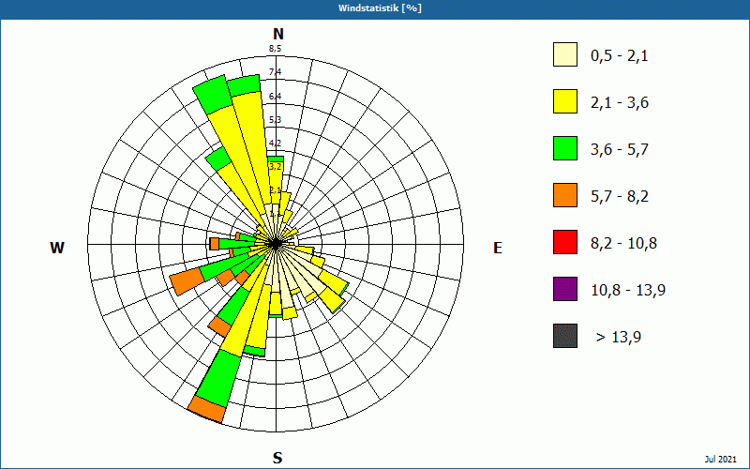Viewport: 750px width, 469px height.
Task: Click the yellow 2,1 - 3,6 legend swatch
Action: tap(565, 101)
